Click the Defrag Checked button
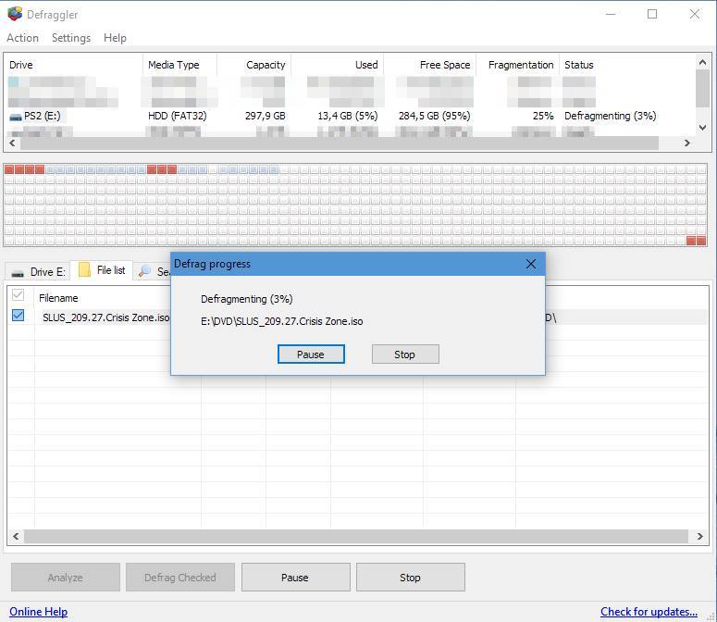Image resolution: width=717 pixels, height=622 pixels. coord(180,578)
